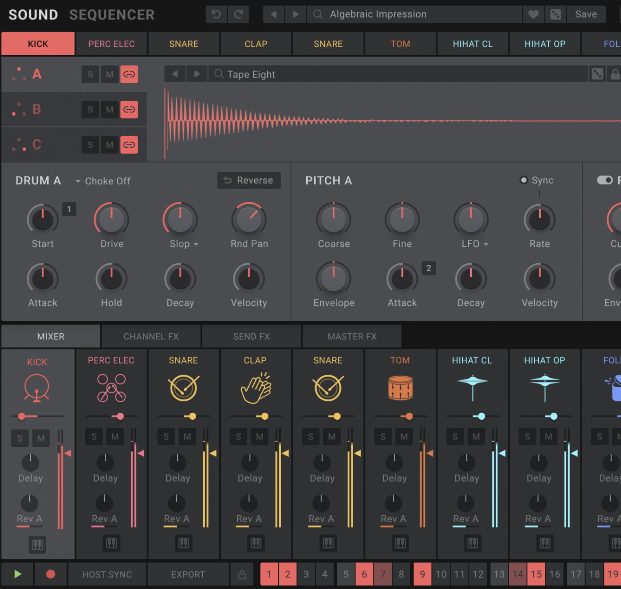Click the redo arrow icon
The image size is (621, 589).
tap(239, 15)
